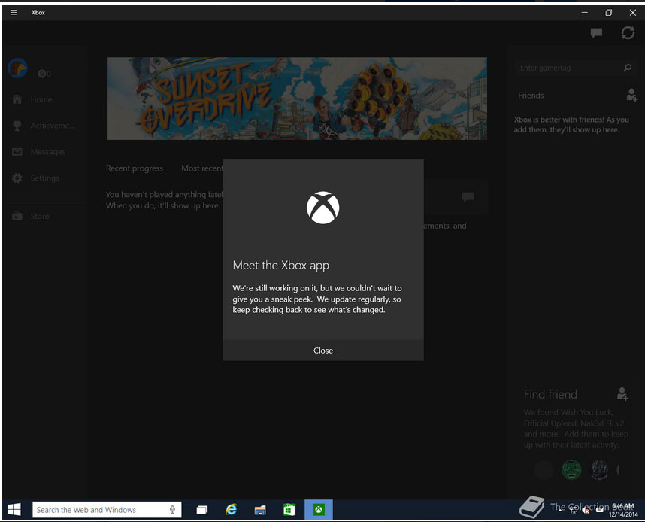Click the refresh icon at top right
This screenshot has width=645, height=522.
point(628,33)
